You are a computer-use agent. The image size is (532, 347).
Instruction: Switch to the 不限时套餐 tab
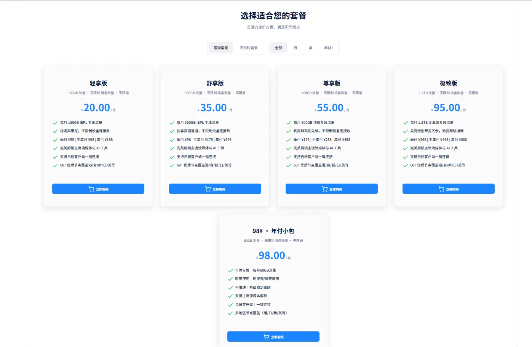[249, 48]
